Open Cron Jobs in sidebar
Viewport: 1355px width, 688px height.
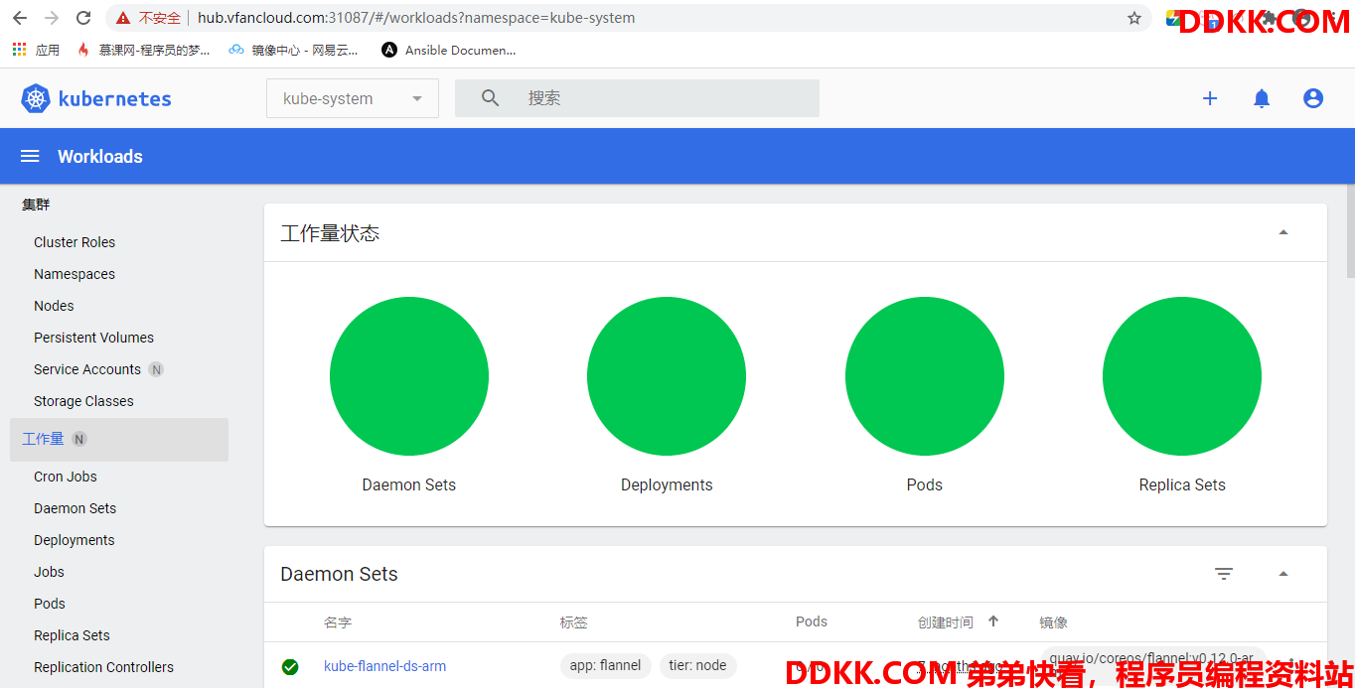[66, 477]
